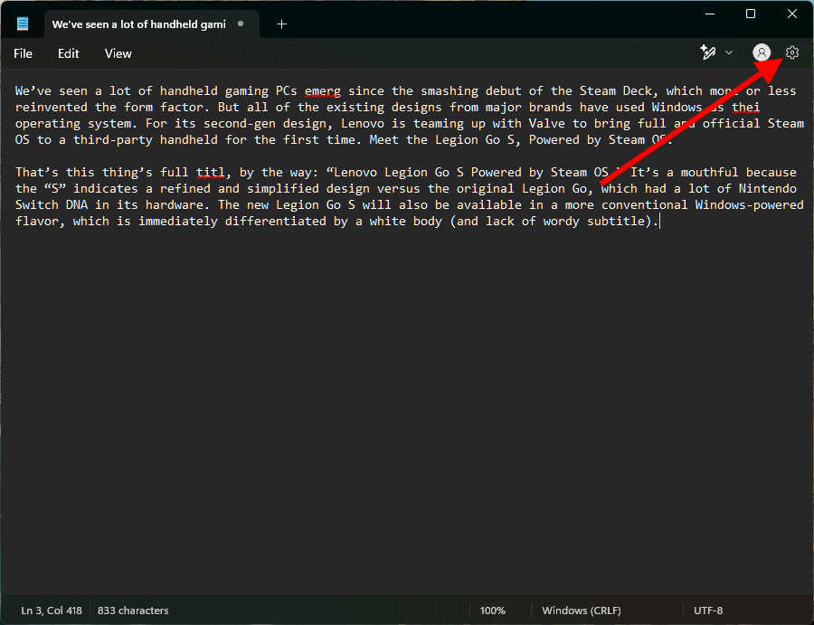The height and width of the screenshot is (625, 814).
Task: Click the account profile icon
Action: [762, 53]
